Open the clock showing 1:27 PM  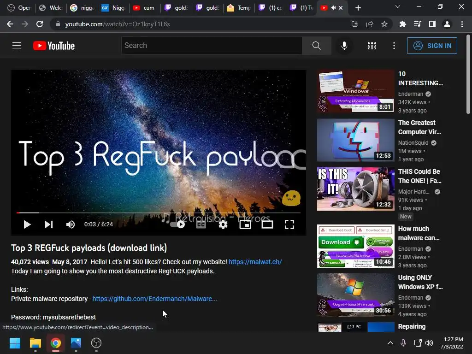point(452,343)
